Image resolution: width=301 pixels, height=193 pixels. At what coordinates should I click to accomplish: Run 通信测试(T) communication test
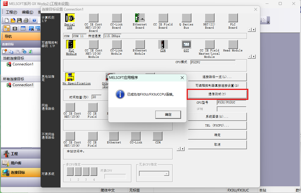click(x=217, y=94)
